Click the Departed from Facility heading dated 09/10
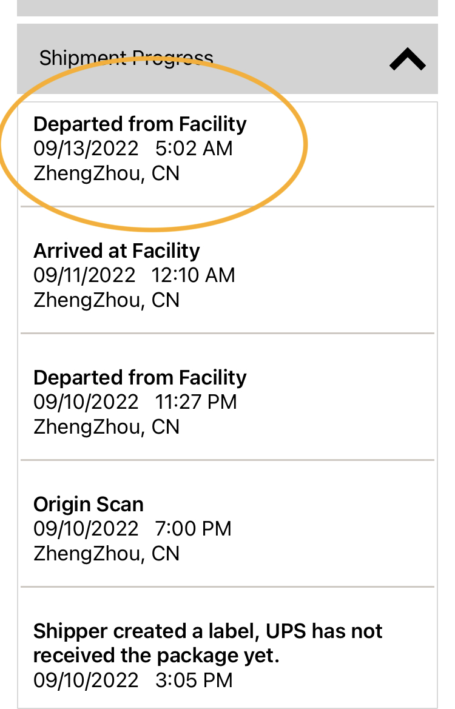455x709 pixels. pos(140,378)
